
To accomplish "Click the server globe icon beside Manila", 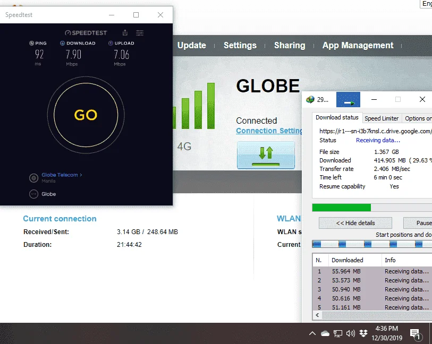I will 33,178.
